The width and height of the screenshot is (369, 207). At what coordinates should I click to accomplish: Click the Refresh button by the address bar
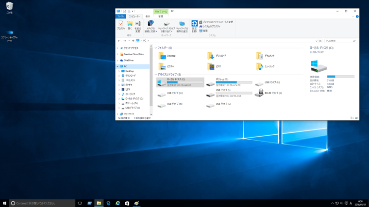320,41
